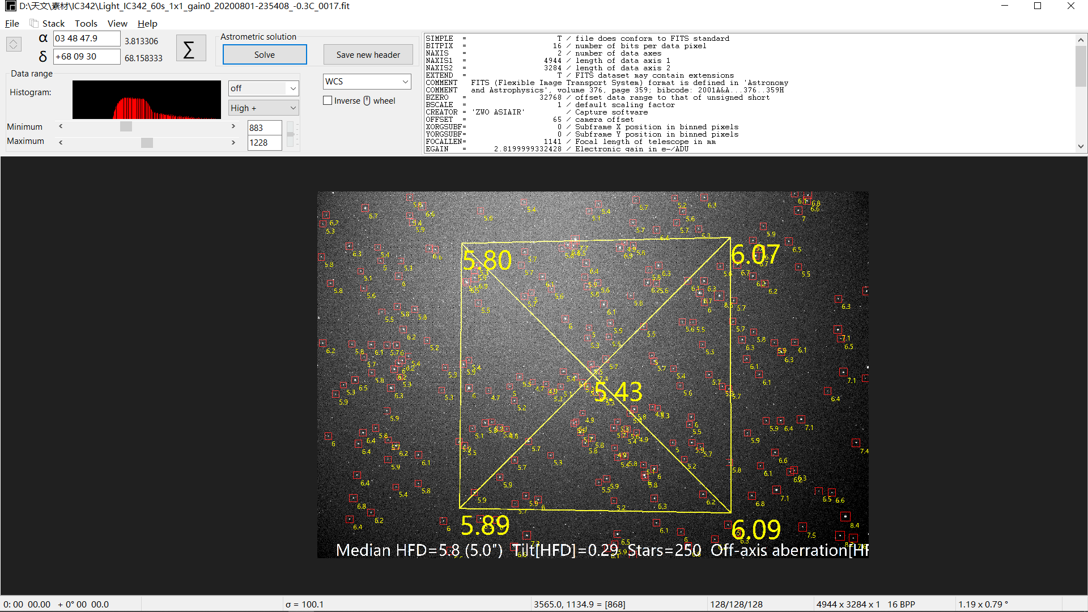Click the 1.19 x 0.79 ° field size status
Image resolution: width=1088 pixels, height=612 pixels.
pos(983,605)
